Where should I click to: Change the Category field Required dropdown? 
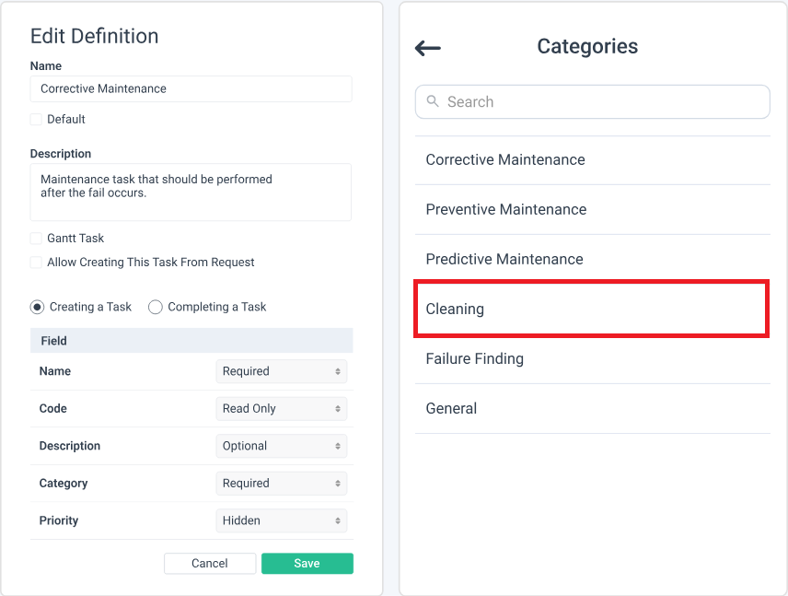tap(282, 484)
